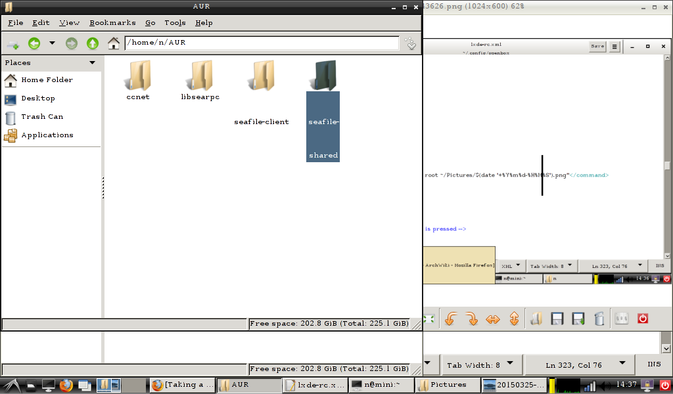
Task: Open the Tools menu
Action: [175, 23]
